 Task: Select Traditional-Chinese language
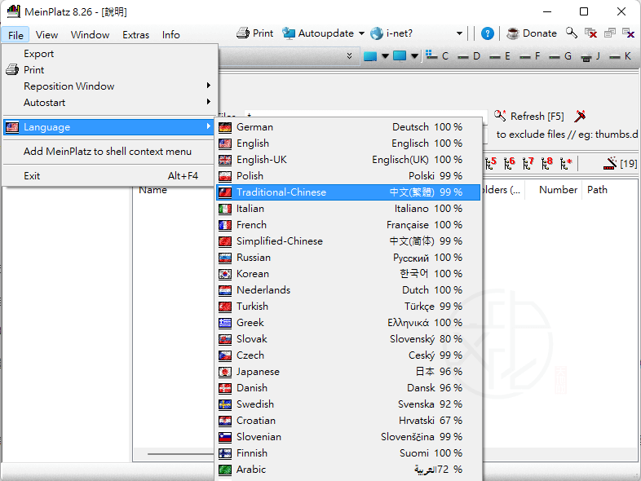pyautogui.click(x=281, y=192)
